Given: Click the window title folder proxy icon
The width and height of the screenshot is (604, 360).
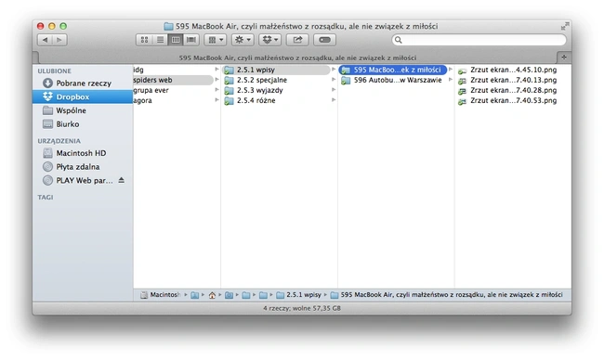Looking at the screenshot, I should [x=168, y=26].
